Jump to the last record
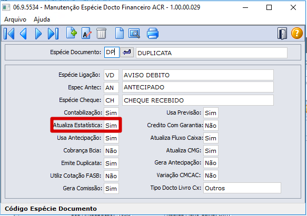307x216 pixels. (x=53, y=34)
